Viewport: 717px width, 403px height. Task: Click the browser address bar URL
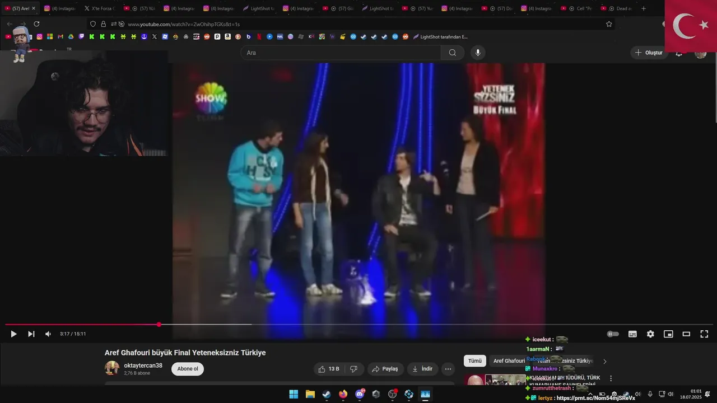(184, 24)
